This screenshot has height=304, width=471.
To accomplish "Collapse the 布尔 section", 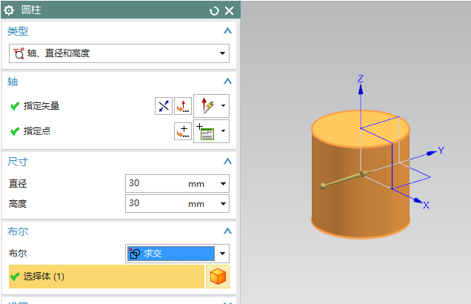I will tap(227, 231).
